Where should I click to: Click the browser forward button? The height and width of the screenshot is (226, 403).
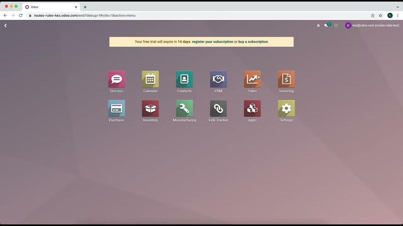13,15
